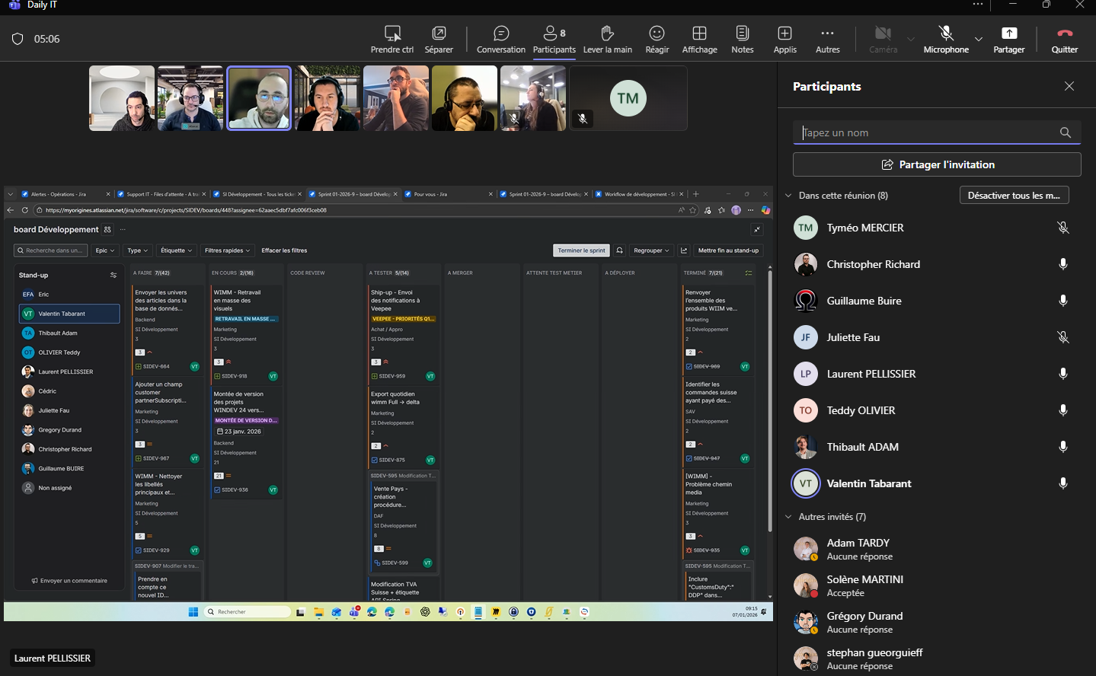Image resolution: width=1096 pixels, height=676 pixels.
Task: Open the Autres more options menu
Action: [827, 40]
